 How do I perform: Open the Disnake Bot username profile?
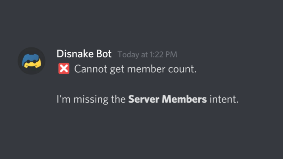[x=84, y=54]
